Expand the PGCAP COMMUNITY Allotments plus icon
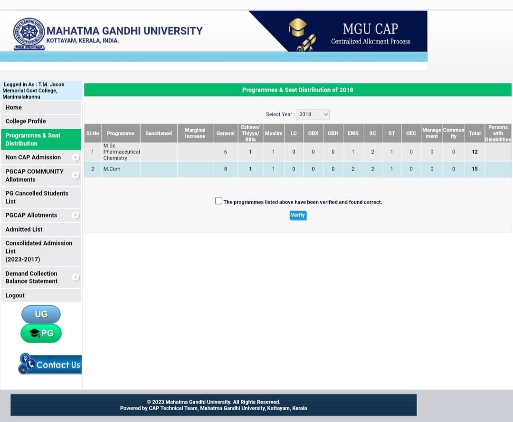The height and width of the screenshot is (422, 513). coord(76,176)
